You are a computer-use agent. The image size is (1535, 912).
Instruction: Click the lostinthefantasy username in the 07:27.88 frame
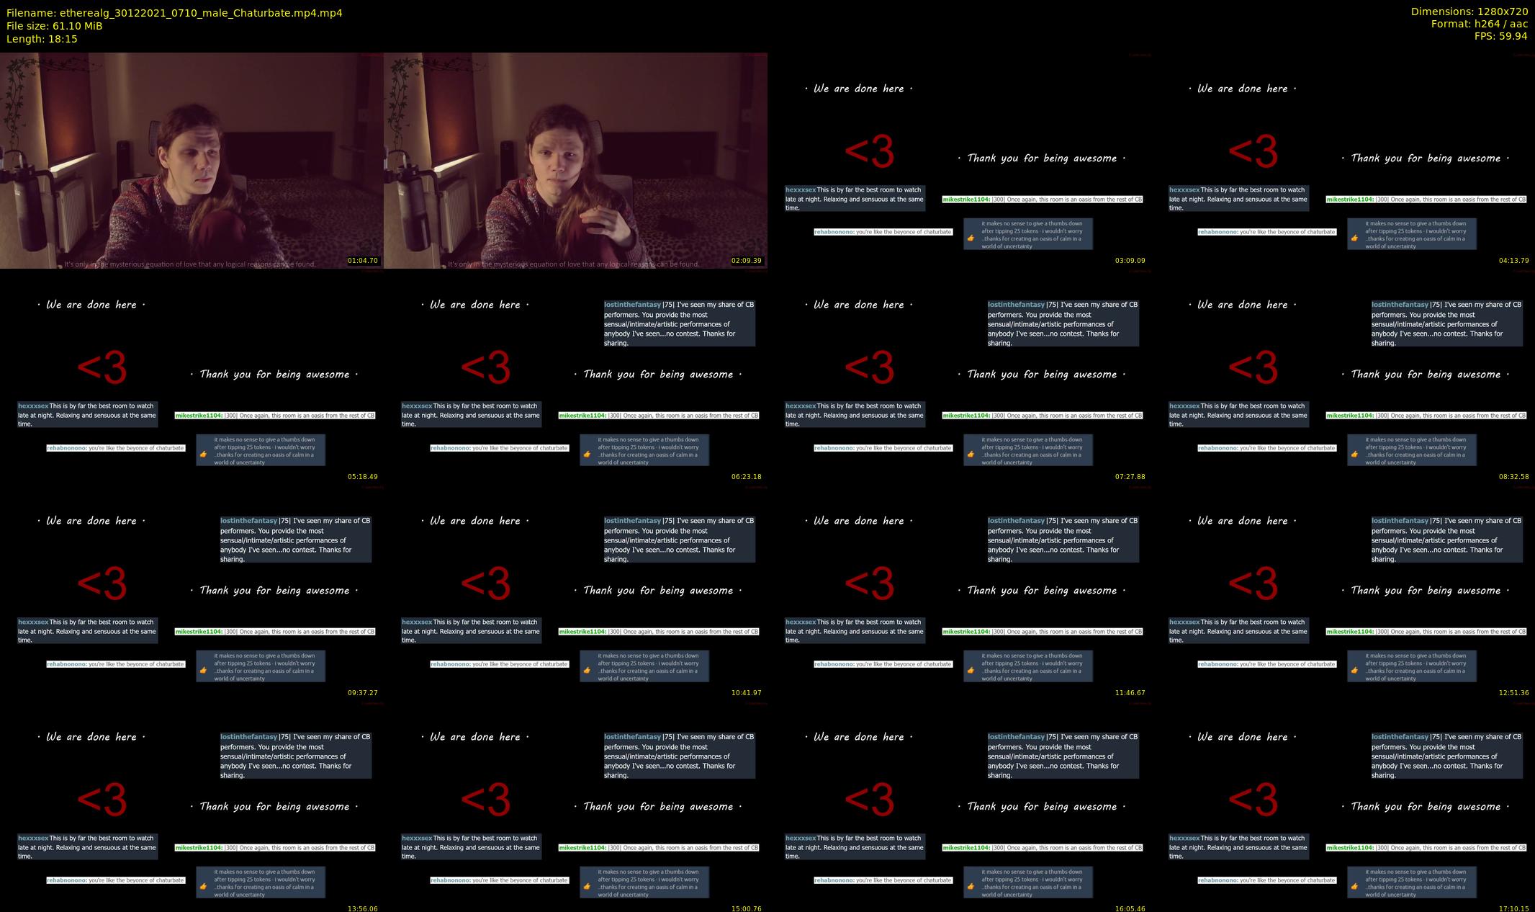coord(1015,305)
